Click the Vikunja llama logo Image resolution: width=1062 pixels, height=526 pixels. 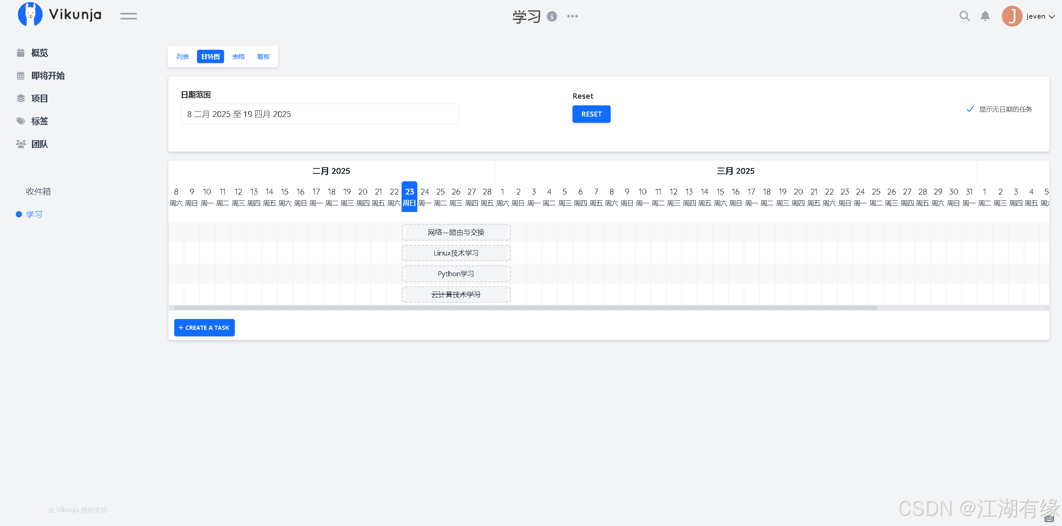click(x=30, y=15)
